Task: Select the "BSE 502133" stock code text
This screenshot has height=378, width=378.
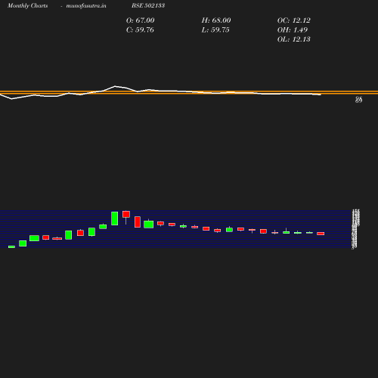Action: [x=148, y=5]
